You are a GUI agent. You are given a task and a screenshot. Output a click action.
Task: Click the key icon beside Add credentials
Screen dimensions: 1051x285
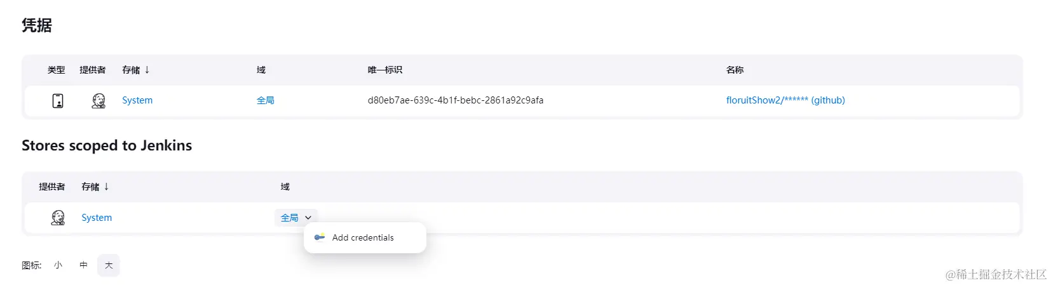click(x=320, y=237)
